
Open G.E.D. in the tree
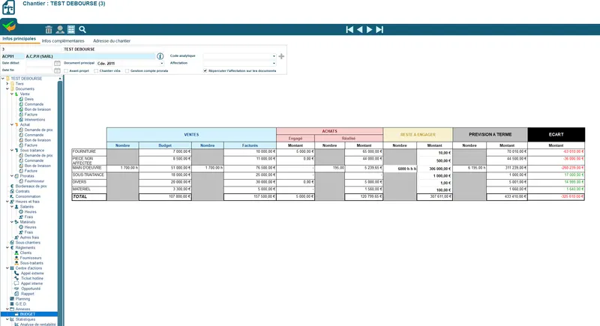pyautogui.click(x=21, y=304)
